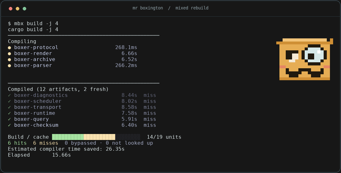Click the 8.58s timing for boxer-transport
The width and height of the screenshot is (341, 173).
pyautogui.click(x=129, y=107)
